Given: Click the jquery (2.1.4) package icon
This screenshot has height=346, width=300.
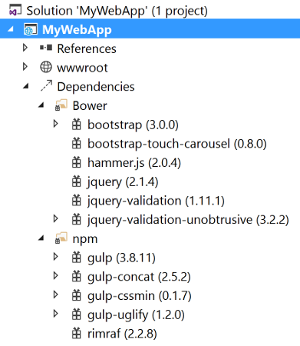Looking at the screenshot, I should click(x=76, y=181).
